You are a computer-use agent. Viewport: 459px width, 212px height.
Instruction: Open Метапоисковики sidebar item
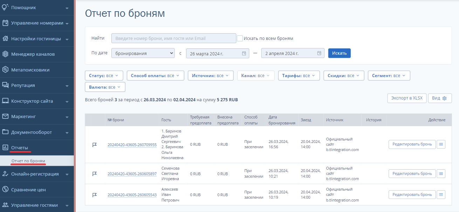(37, 70)
